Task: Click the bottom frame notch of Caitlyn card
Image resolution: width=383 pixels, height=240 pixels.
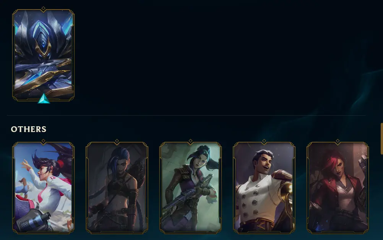Action: (190, 232)
